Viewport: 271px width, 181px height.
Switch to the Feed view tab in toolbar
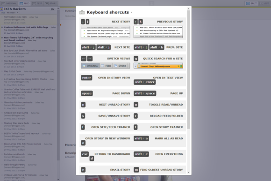[x=25, y=3]
